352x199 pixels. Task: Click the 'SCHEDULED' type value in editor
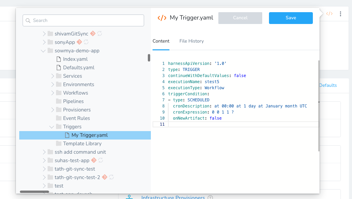[198, 100]
